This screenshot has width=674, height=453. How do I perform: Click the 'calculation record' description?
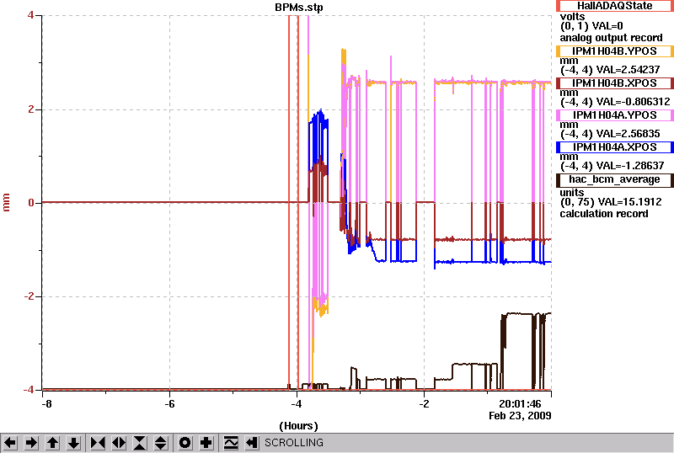(x=604, y=214)
